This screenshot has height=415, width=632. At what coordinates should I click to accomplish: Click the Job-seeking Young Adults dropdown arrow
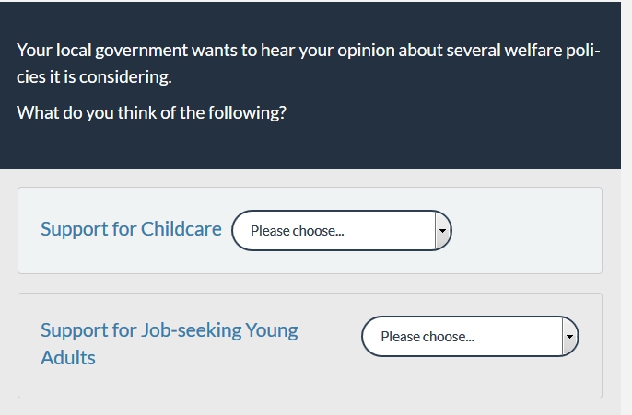(569, 337)
